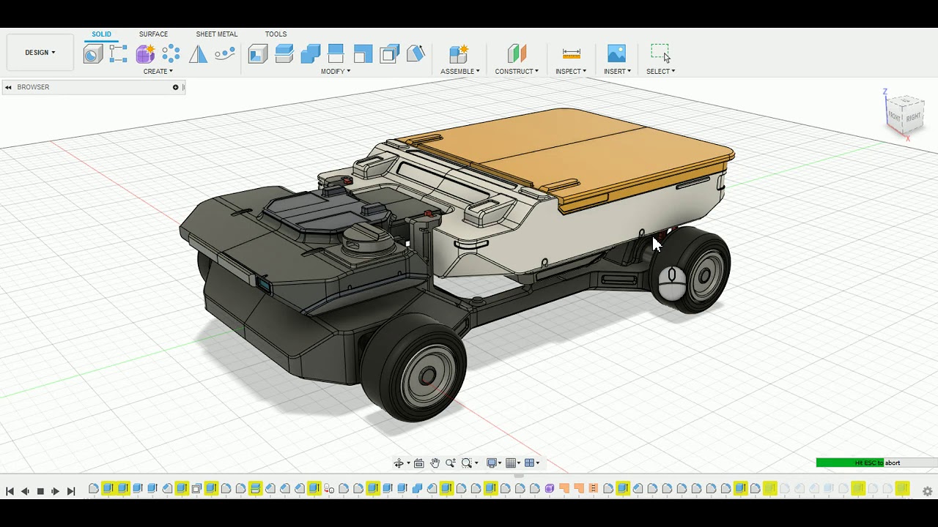This screenshot has height=527, width=938.
Task: Click the Create Form purple box icon
Action: point(145,53)
